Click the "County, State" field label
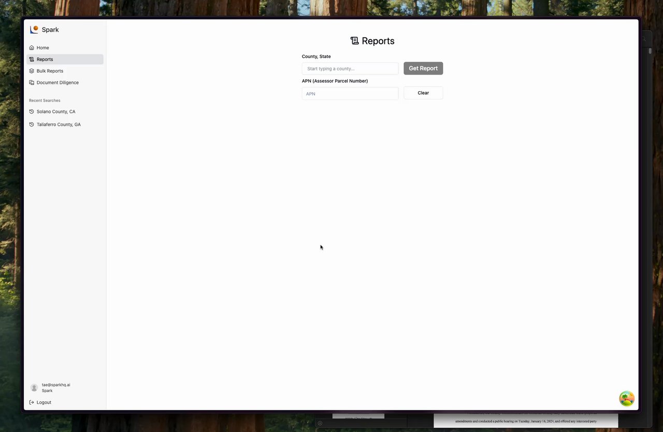The height and width of the screenshot is (432, 663). (x=316, y=56)
